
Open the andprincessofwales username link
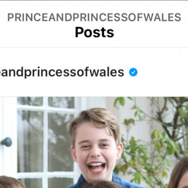(x=62, y=72)
